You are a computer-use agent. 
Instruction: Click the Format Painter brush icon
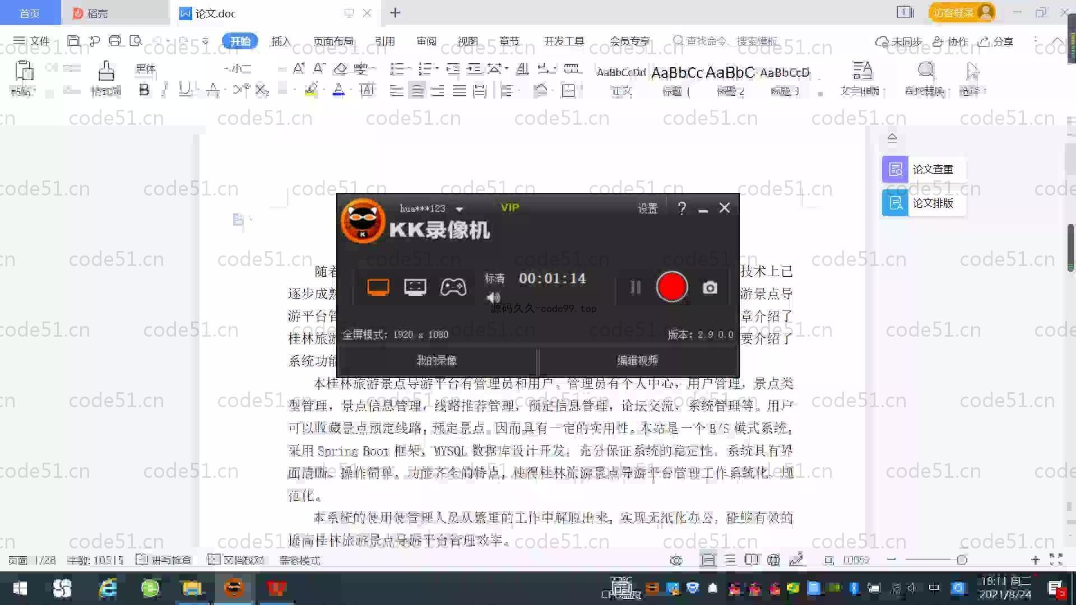[x=106, y=71]
